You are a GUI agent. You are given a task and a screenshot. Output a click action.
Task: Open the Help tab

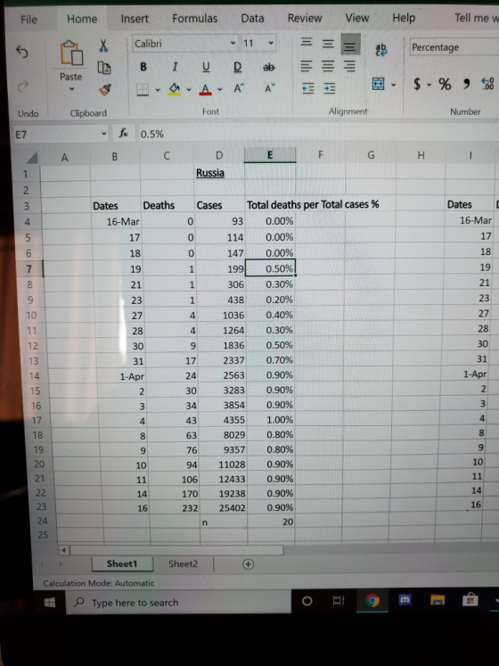coord(404,18)
